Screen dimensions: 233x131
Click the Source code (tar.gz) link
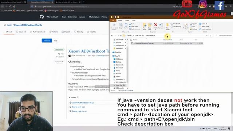tap(79, 111)
